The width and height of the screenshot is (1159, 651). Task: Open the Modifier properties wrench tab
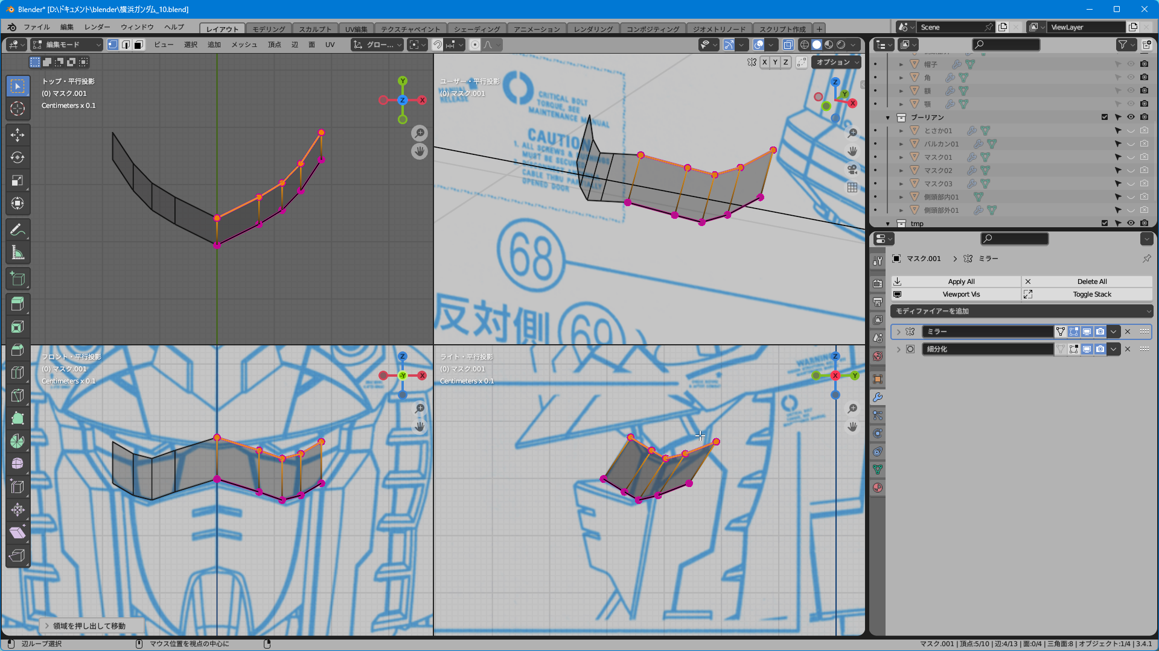pos(878,397)
